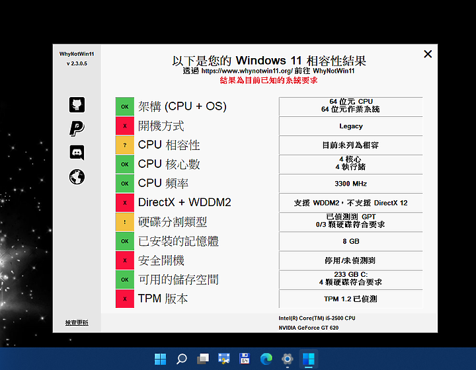Click the 8 GB result box
Screen dimensions: 476x370
coord(350,241)
